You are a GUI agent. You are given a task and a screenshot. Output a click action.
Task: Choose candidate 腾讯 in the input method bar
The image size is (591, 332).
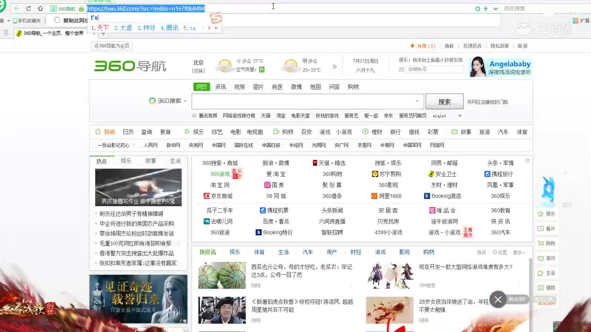pyautogui.click(x=169, y=28)
